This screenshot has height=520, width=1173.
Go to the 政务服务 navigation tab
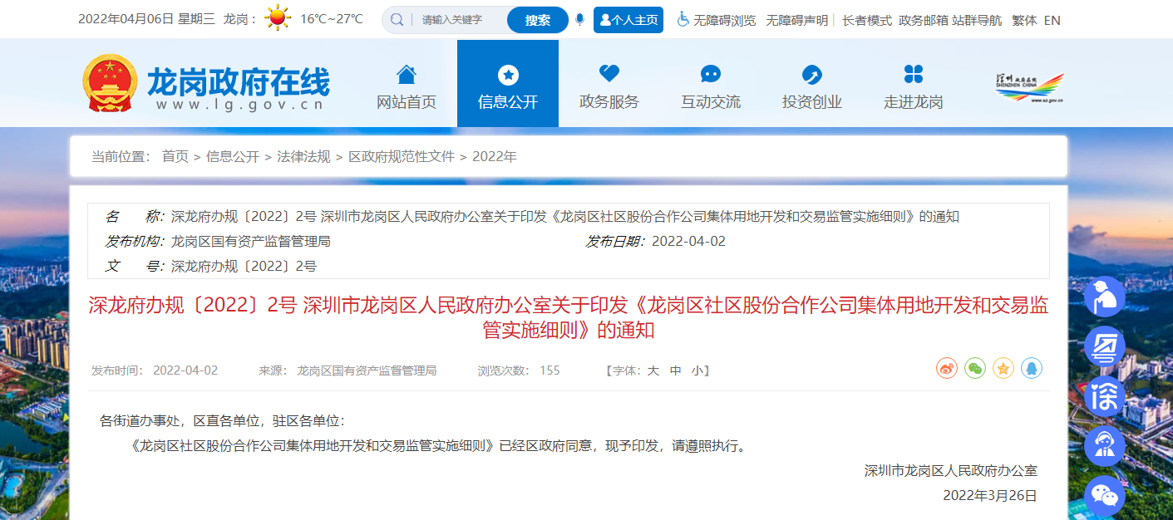pos(609,84)
